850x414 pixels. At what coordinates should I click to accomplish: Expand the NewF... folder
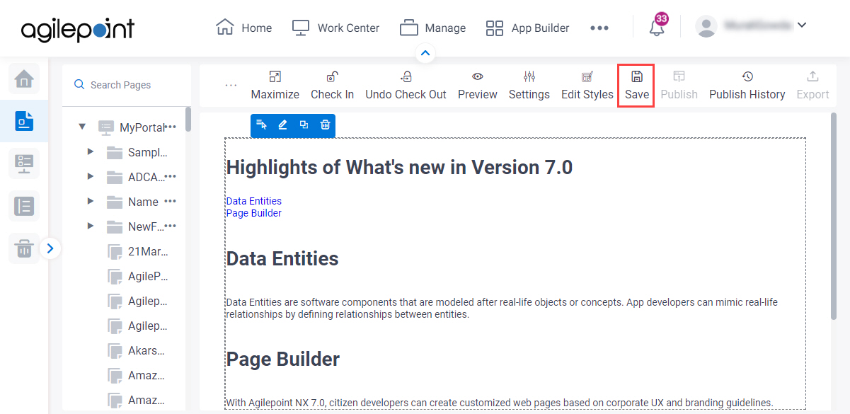(x=90, y=226)
